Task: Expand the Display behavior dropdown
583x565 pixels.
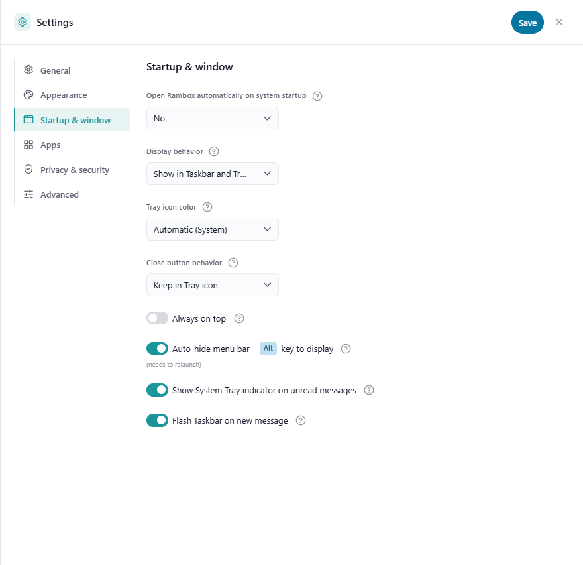Action: tap(213, 174)
